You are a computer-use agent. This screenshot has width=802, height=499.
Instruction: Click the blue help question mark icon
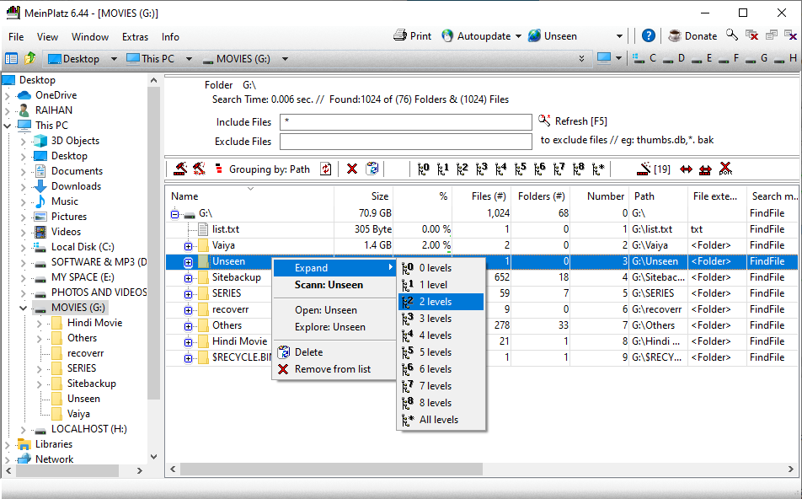pyautogui.click(x=648, y=35)
